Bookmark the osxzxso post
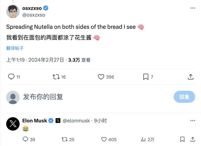The image size is (201, 146). point(146,77)
